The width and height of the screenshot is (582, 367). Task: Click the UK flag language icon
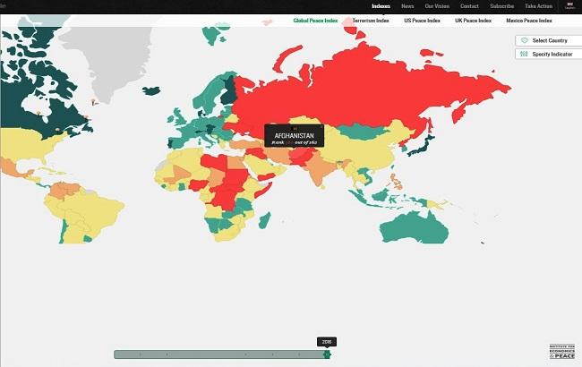coord(569,5)
